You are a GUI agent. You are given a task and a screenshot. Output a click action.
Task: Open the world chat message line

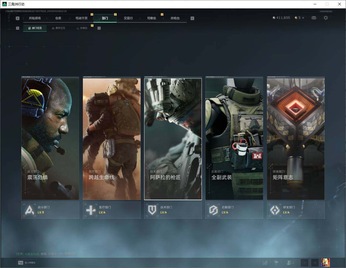point(46,254)
